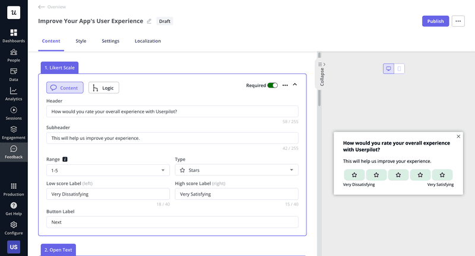The image size is (475, 256).
Task: Toggle the Required switch off
Action: (273, 85)
